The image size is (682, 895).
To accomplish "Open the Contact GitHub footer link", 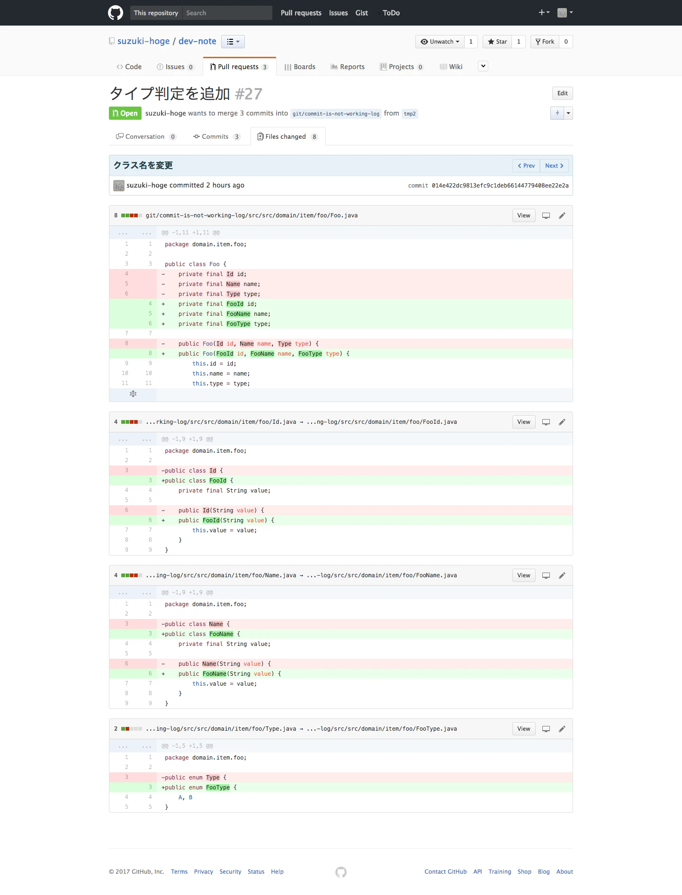I will pos(446,872).
